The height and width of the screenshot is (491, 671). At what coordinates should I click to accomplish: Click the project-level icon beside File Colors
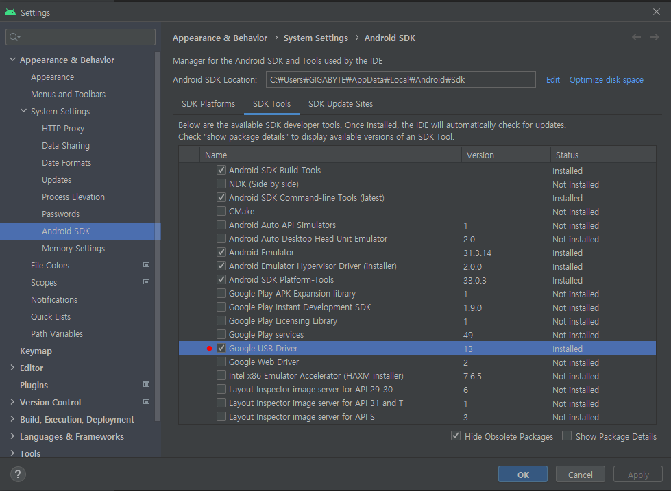tap(147, 265)
